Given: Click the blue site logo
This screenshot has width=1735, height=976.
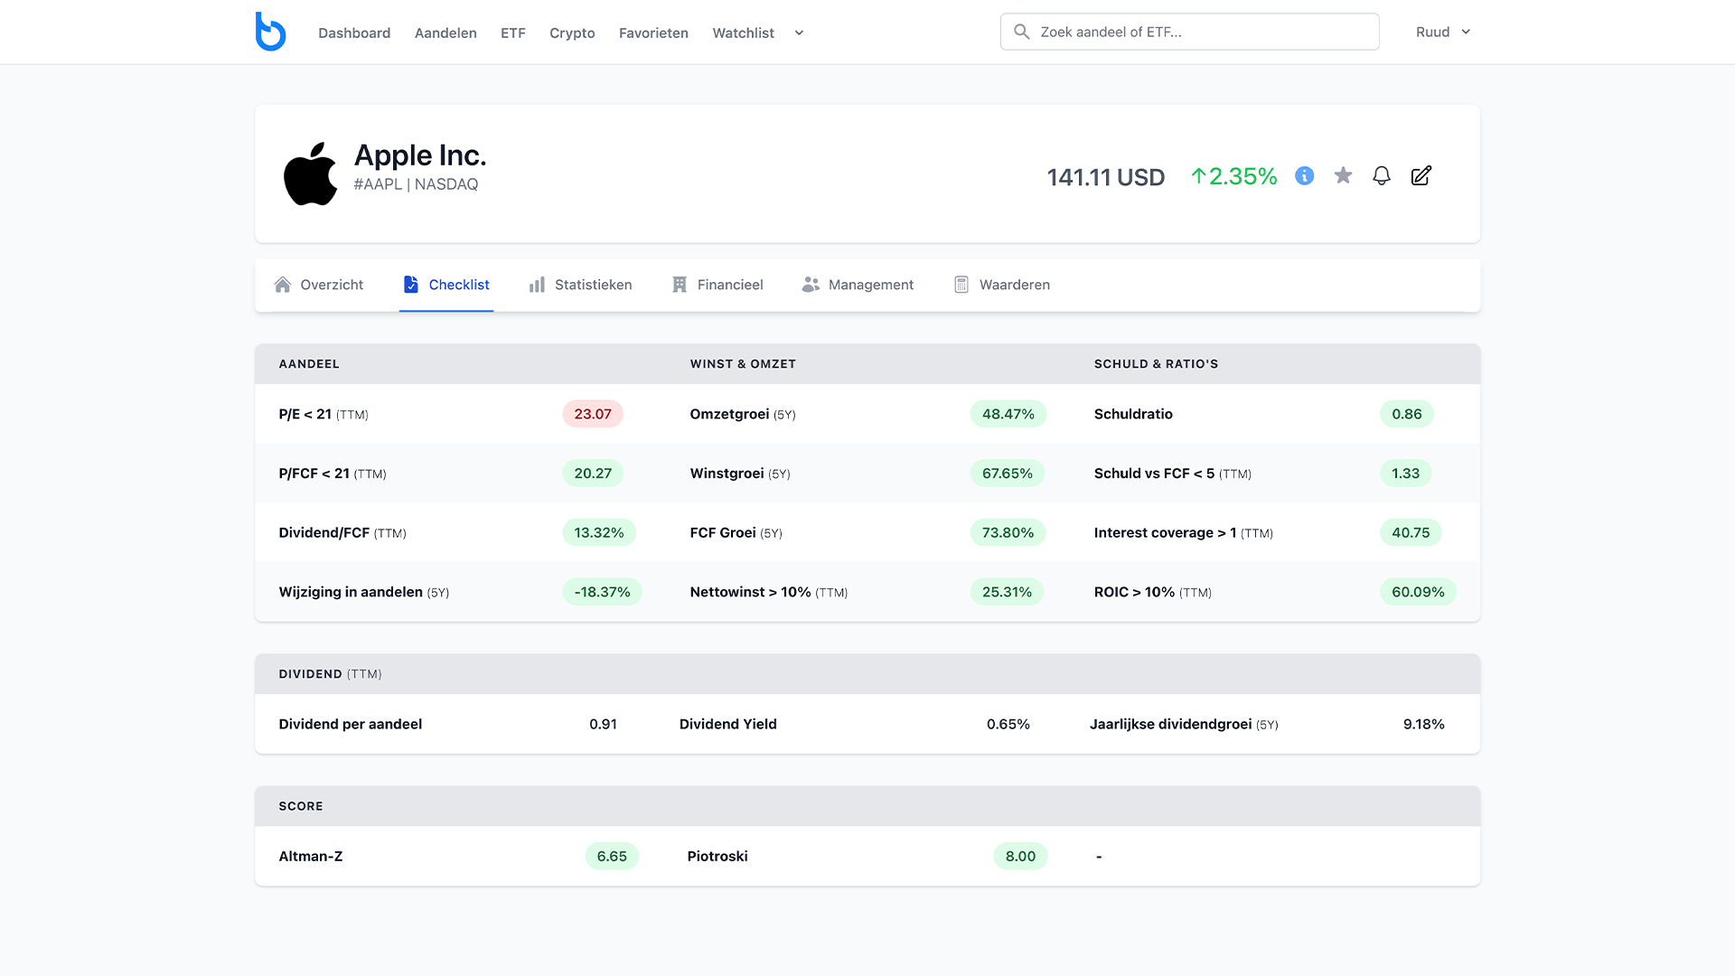Looking at the screenshot, I should [270, 32].
